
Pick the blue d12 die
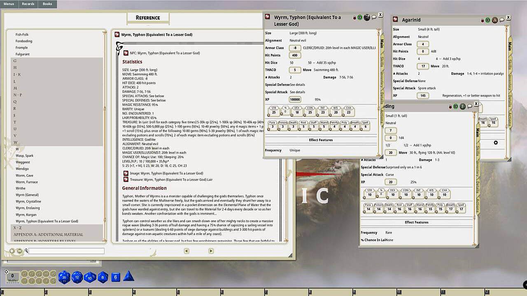point(77,277)
